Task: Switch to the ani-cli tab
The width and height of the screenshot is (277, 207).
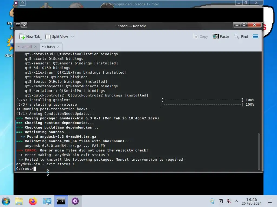Action: pyautogui.click(x=25, y=47)
